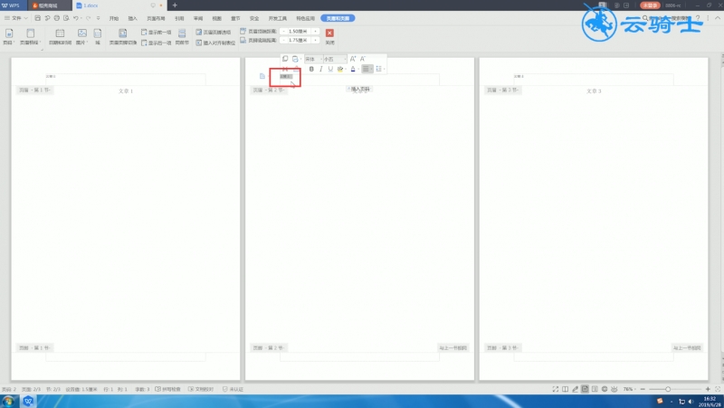This screenshot has height=408, width=724.
Task: Select the web layout view icon in status bar
Action: [x=605, y=389]
